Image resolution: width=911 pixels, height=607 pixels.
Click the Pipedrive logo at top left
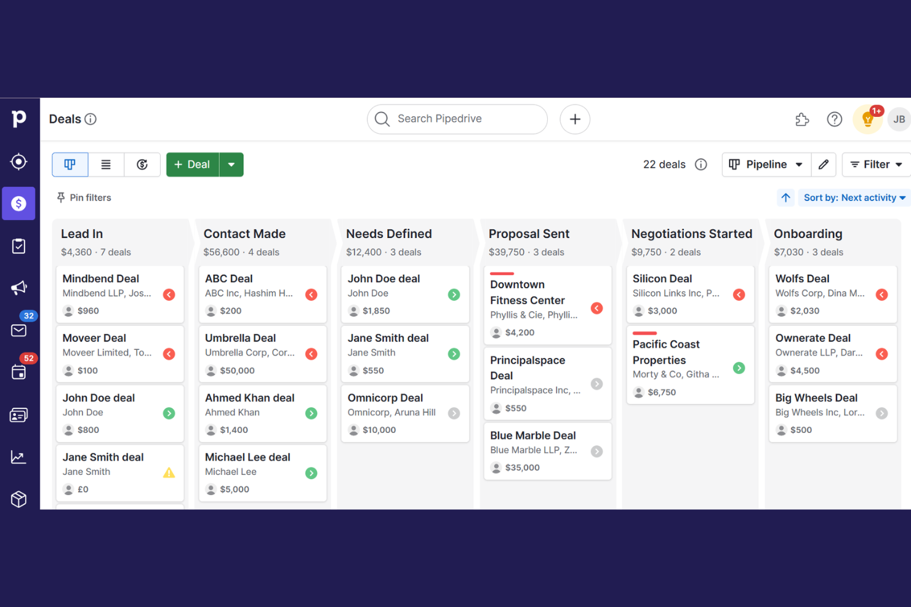(18, 119)
